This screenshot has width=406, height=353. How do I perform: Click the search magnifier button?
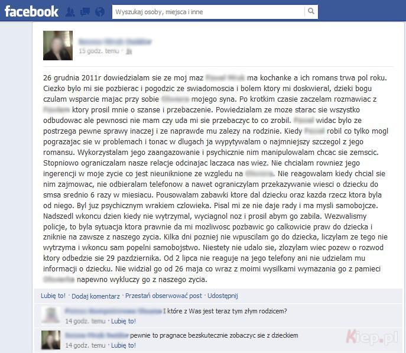coord(311,11)
